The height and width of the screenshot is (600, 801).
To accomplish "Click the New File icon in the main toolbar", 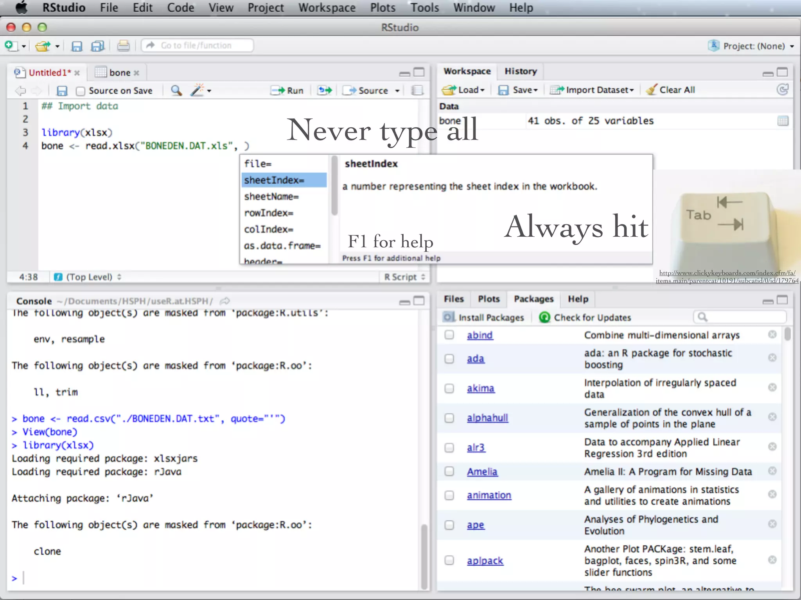I will click(x=11, y=46).
